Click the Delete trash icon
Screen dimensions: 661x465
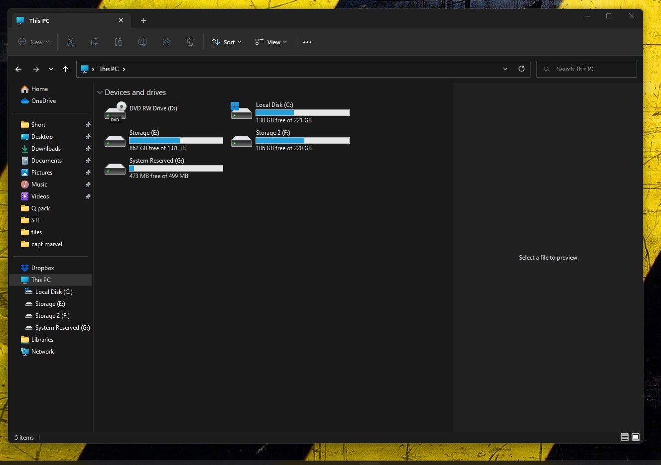pyautogui.click(x=190, y=42)
